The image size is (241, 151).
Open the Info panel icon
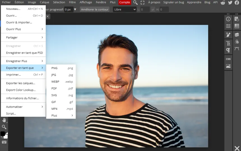(x=228, y=19)
